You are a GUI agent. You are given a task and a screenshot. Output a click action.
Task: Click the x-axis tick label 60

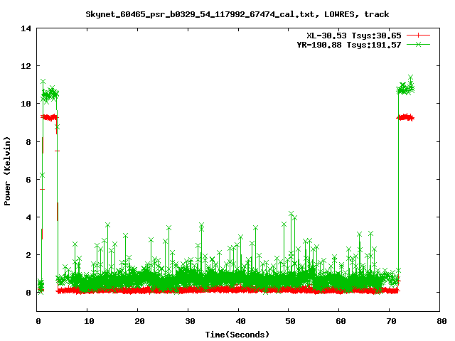coord(341,321)
